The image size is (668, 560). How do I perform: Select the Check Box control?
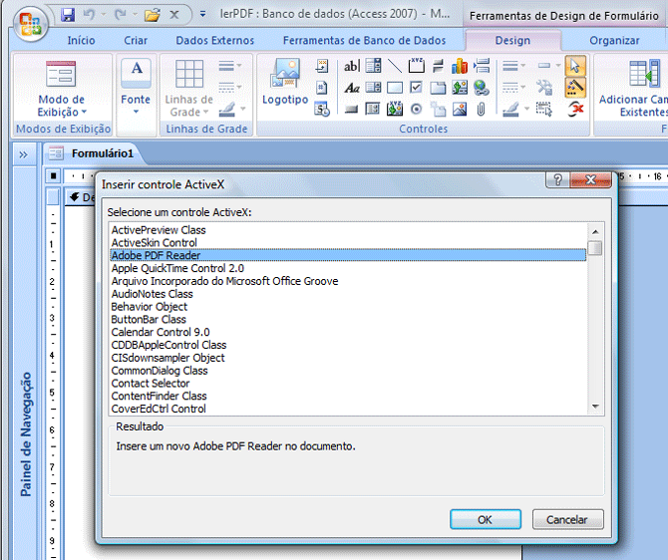tap(416, 88)
